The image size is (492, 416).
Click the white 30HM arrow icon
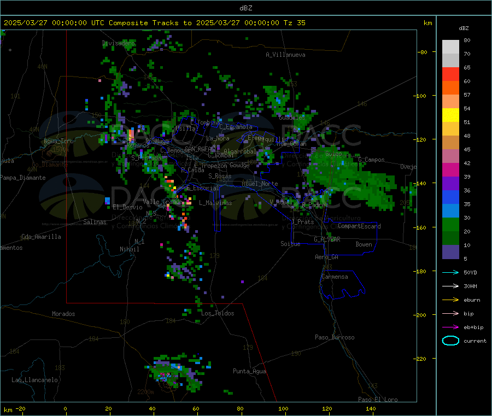pos(450,286)
